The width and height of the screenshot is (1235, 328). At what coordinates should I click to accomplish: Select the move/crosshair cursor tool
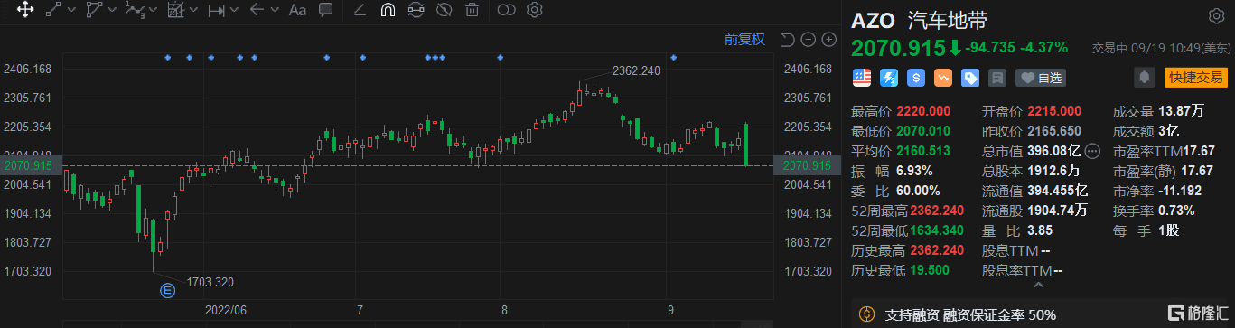(x=25, y=11)
